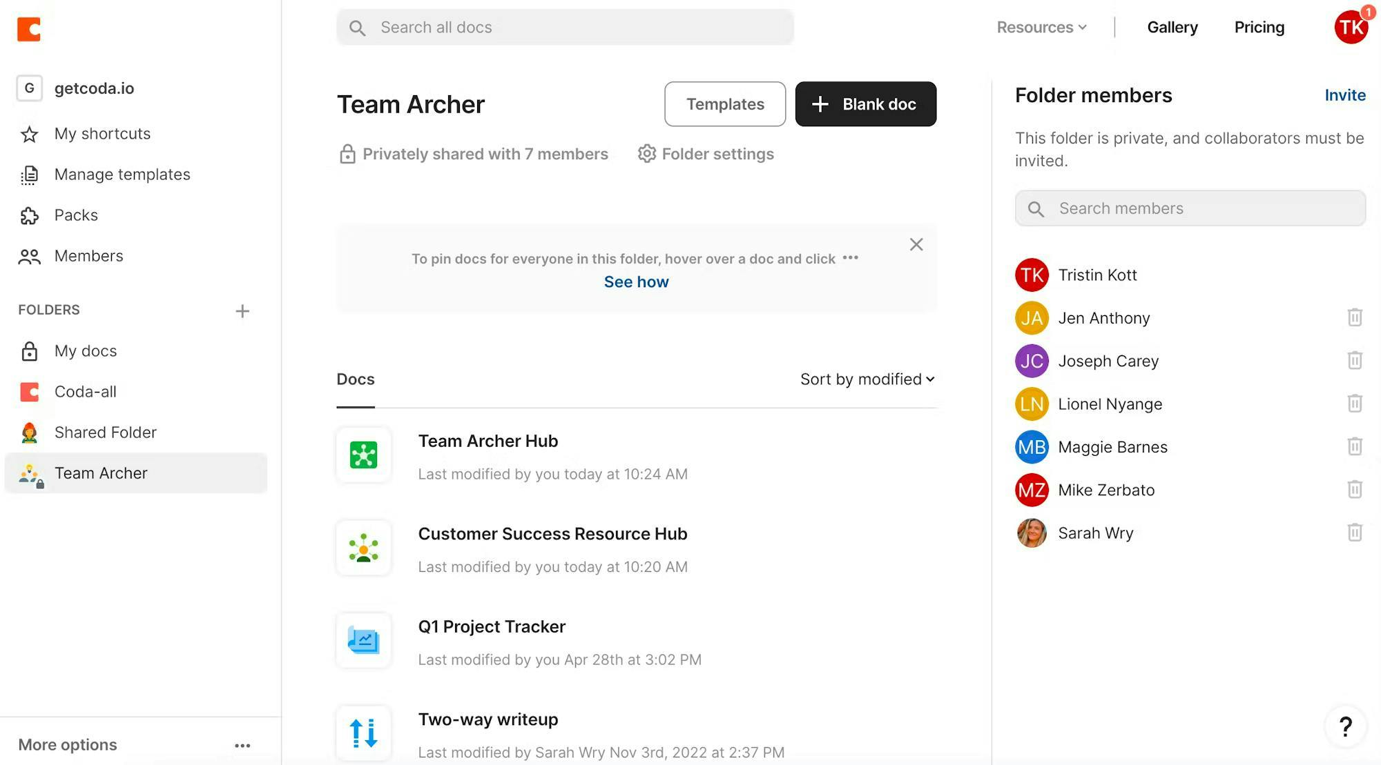Open the Two-way writeup doc

pos(488,719)
